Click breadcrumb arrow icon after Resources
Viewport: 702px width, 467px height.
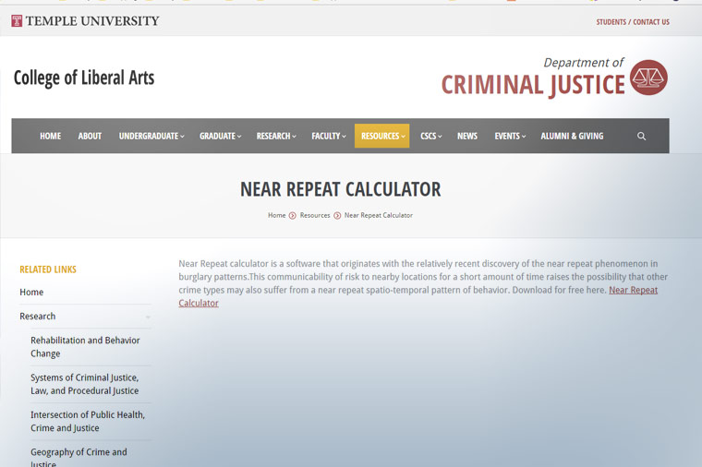pos(337,216)
